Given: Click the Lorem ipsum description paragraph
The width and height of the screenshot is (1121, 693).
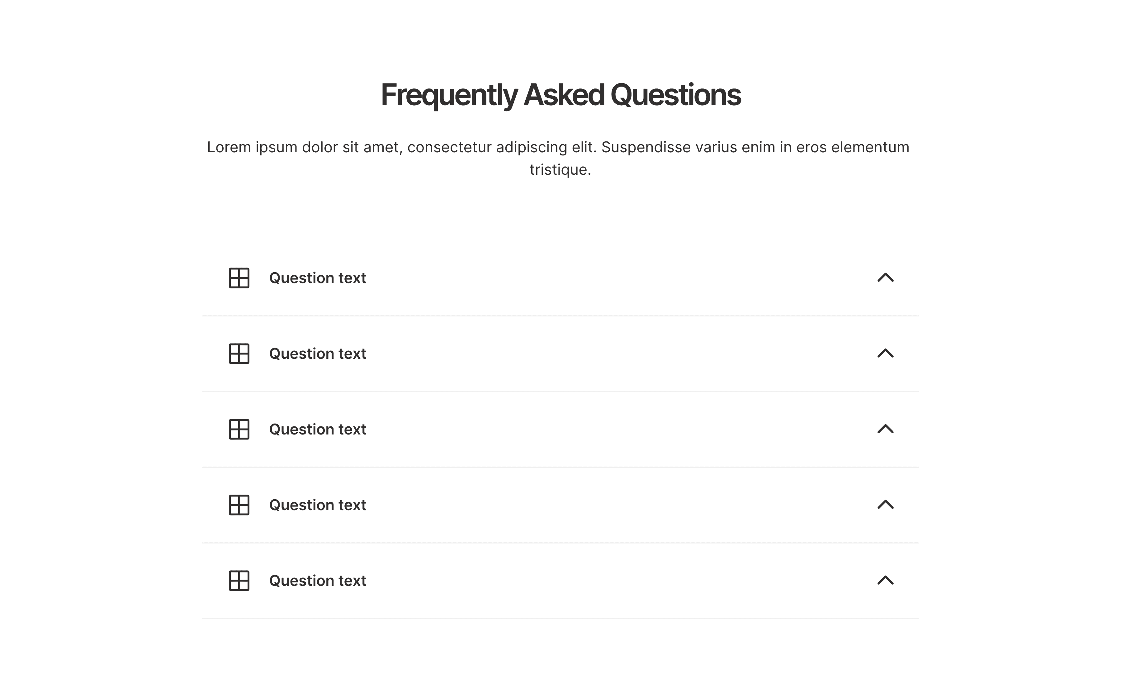Looking at the screenshot, I should [x=558, y=158].
